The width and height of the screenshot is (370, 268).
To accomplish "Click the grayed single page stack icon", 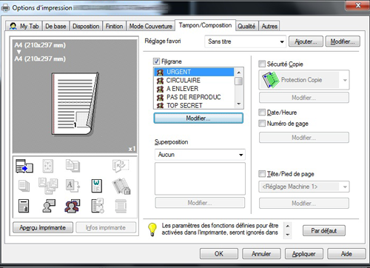I will coord(24,186).
